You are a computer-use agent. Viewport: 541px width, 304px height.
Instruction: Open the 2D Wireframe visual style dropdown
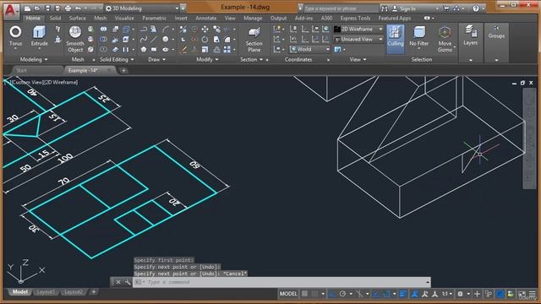[x=358, y=30]
